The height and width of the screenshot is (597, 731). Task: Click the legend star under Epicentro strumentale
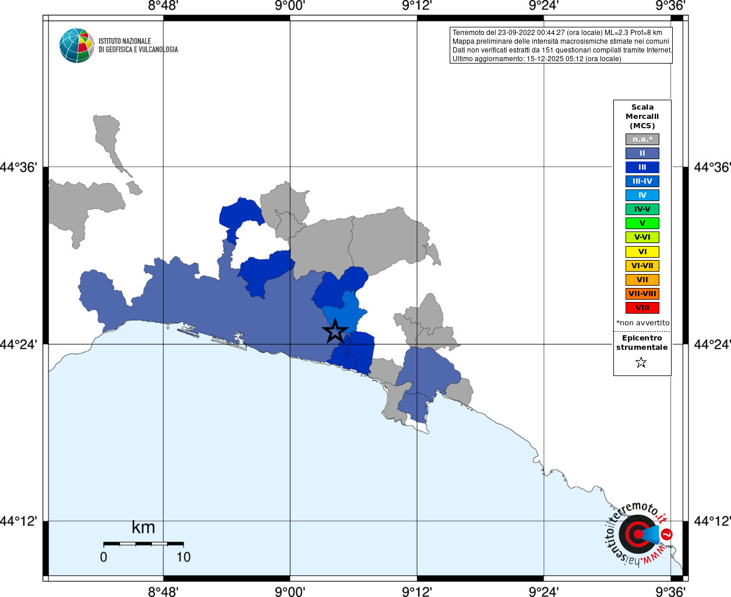tap(641, 363)
